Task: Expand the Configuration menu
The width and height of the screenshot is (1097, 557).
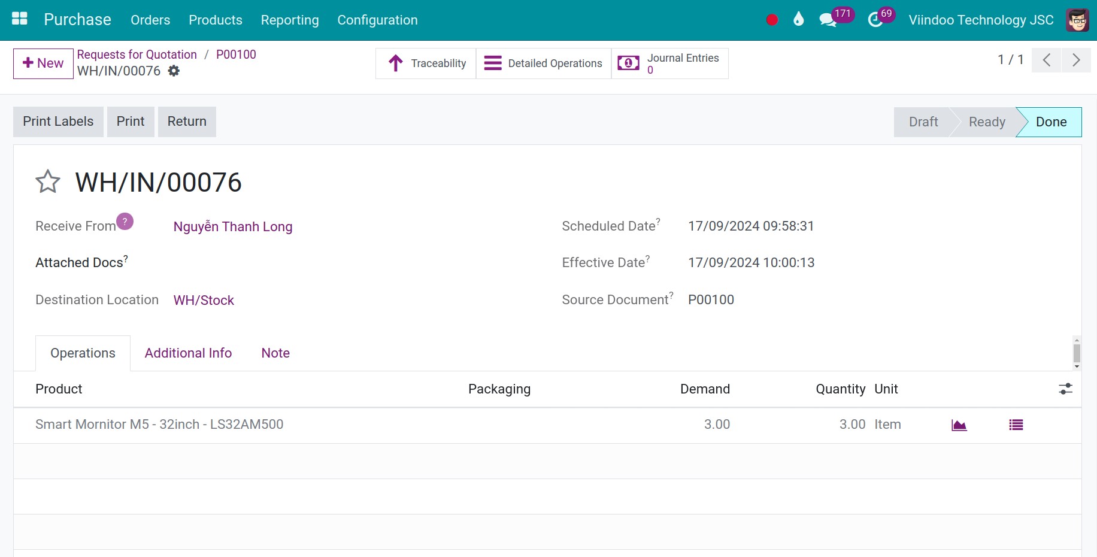Action: point(377,20)
